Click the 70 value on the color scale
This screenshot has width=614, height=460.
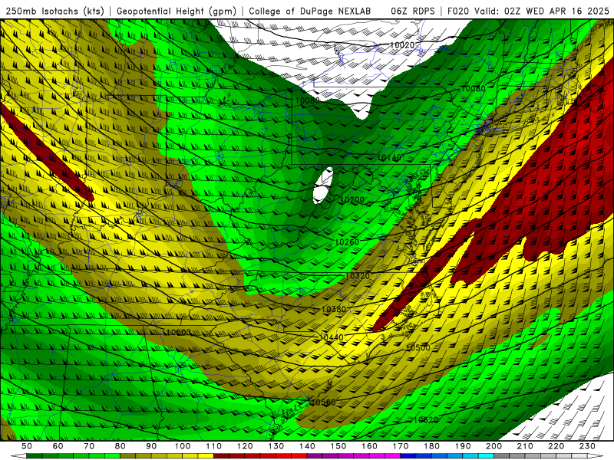tap(89, 446)
